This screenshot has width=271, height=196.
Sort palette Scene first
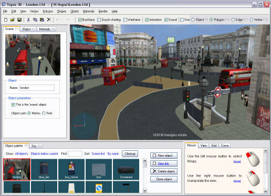point(98,153)
